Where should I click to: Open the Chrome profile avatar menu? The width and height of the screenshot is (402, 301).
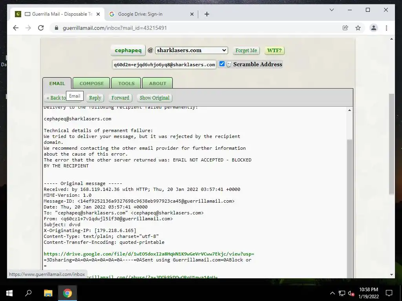374,28
